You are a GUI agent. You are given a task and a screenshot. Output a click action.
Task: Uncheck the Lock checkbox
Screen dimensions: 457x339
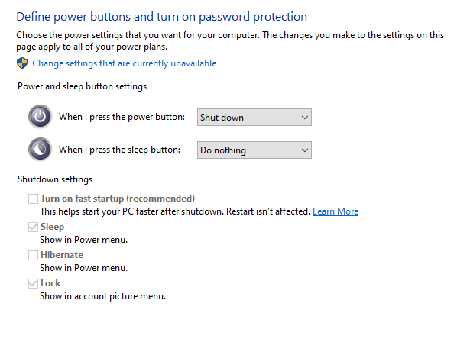click(33, 284)
